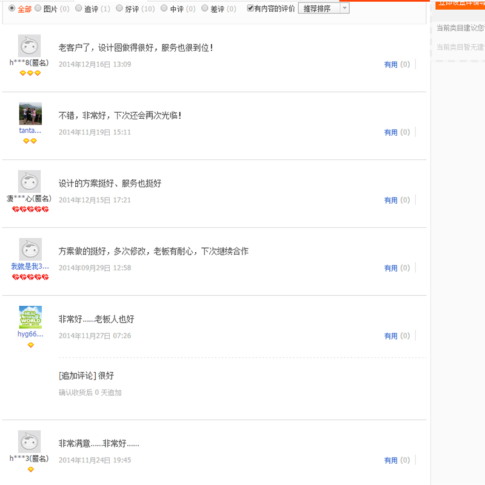Select the 中评 (0) filter radio

tap(164, 8)
